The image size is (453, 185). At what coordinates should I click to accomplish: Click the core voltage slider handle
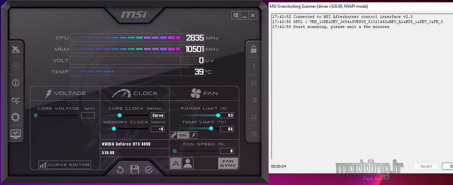[x=36, y=115]
